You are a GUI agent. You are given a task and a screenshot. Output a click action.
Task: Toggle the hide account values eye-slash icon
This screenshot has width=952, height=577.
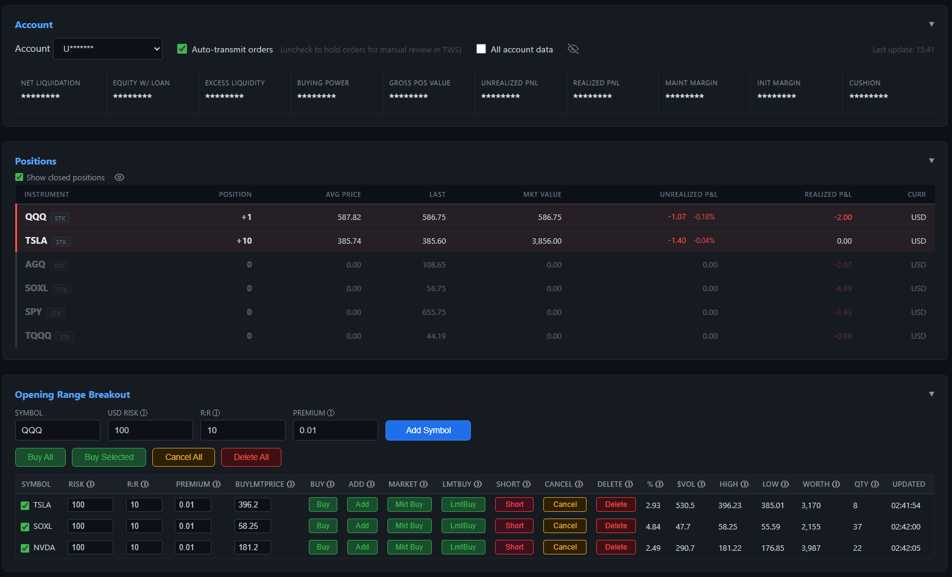point(573,49)
